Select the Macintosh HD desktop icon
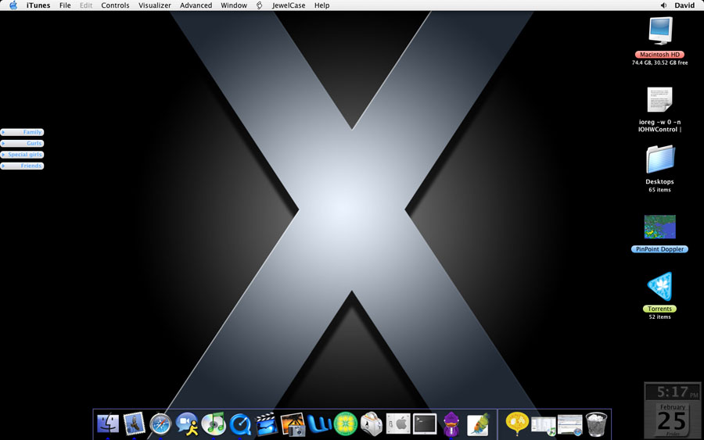This screenshot has width=704, height=440. (x=660, y=30)
